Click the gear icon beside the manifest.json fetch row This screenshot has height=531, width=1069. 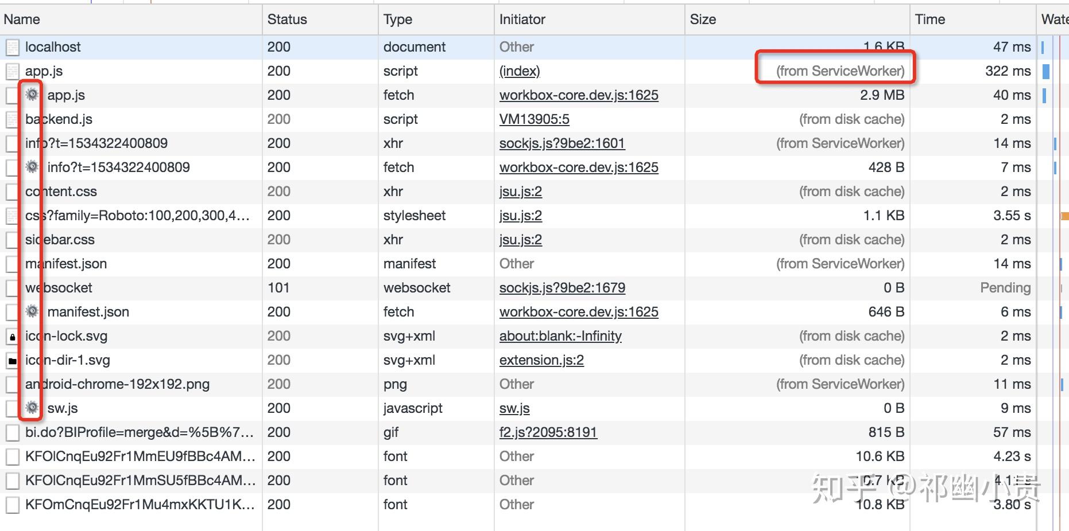tap(32, 311)
